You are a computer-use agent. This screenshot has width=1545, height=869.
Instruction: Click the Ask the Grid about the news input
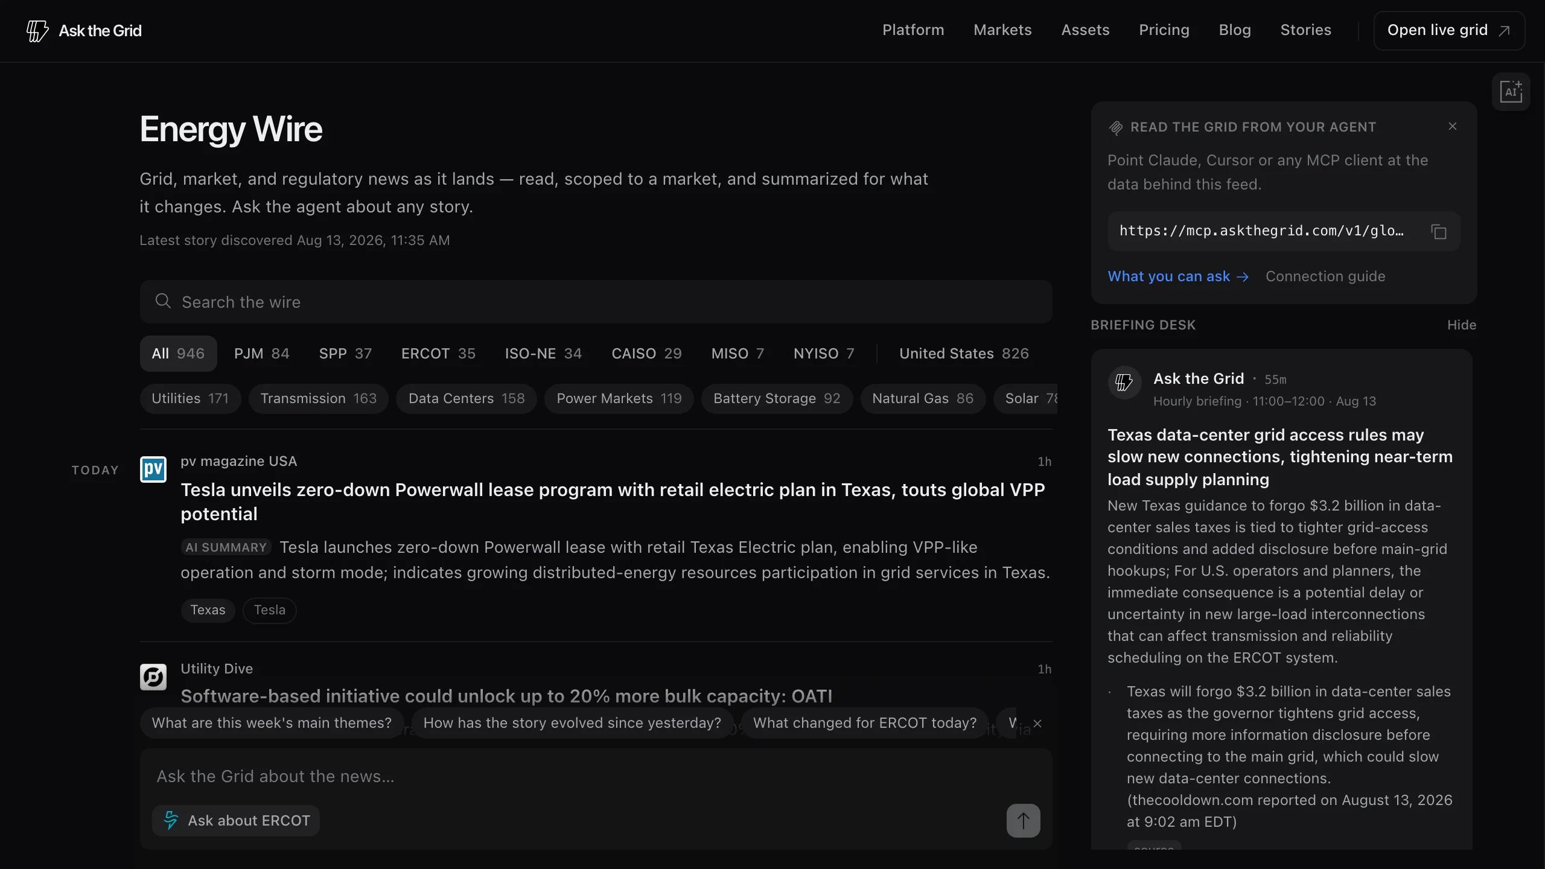(x=596, y=776)
